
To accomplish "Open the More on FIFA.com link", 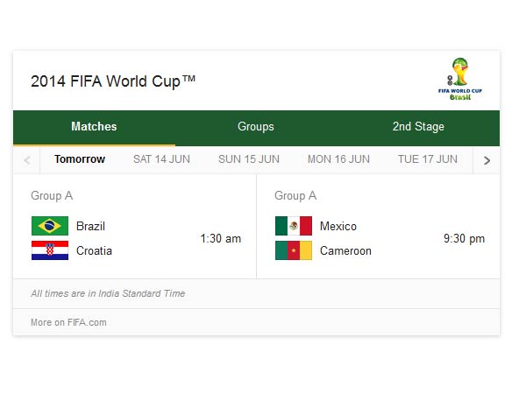I will pyautogui.click(x=68, y=322).
